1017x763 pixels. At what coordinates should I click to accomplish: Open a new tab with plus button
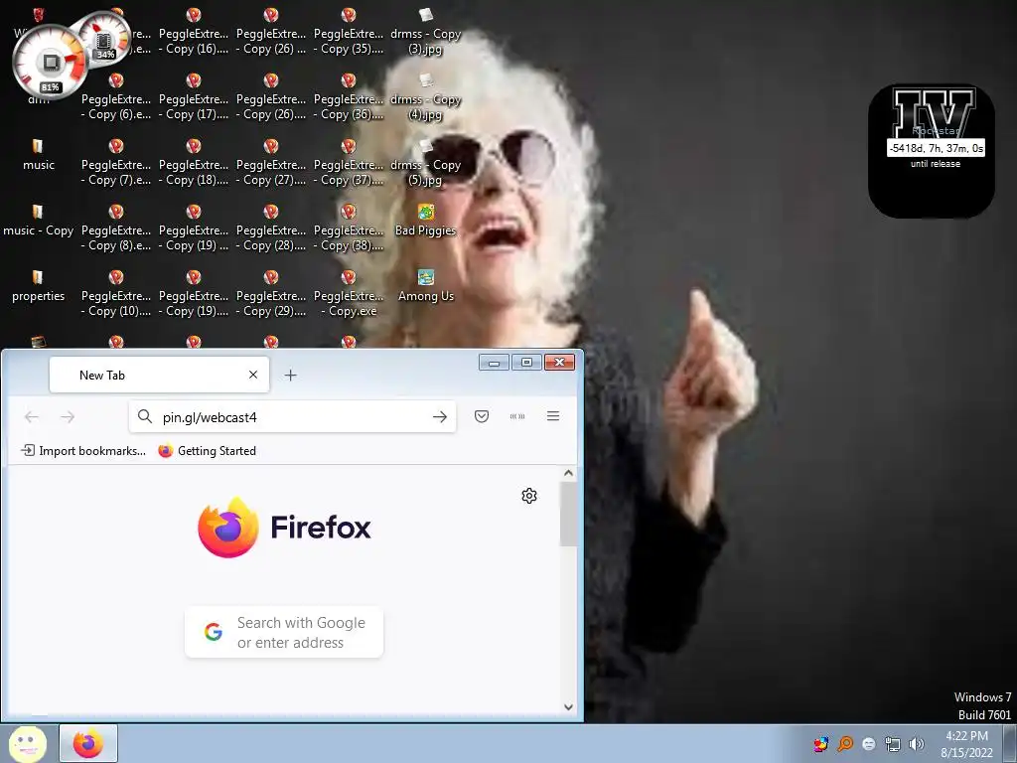pos(291,375)
